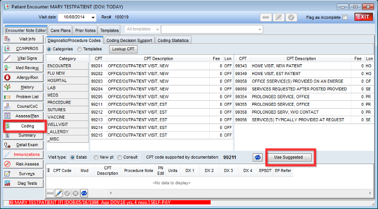Screen dimensions: 378x209
Task: Open the Vital Signs section
Action: (23, 58)
